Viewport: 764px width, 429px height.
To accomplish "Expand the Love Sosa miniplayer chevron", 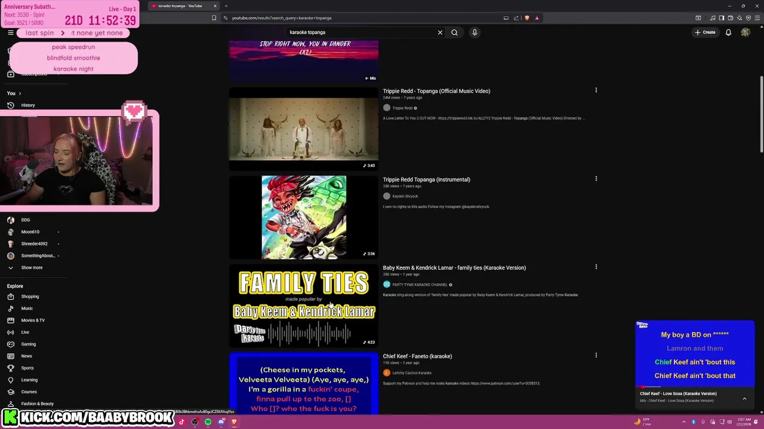I will tap(744, 398).
